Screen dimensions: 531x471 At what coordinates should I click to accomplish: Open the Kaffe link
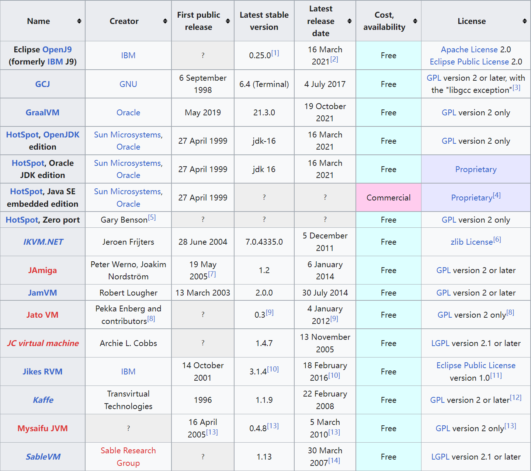pos(43,400)
